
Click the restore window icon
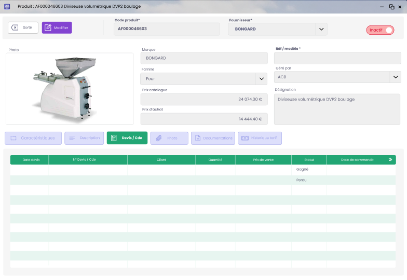point(391,7)
